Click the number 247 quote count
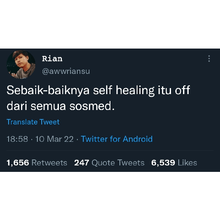220x220 pixels. (82, 163)
